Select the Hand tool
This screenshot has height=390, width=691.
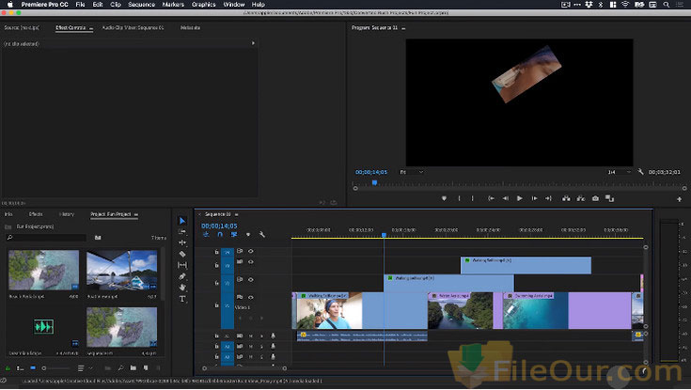coord(182,288)
